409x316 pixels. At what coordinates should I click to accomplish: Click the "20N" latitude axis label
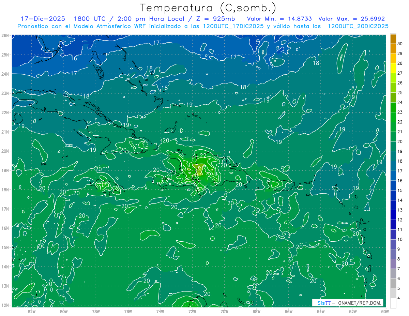click(5, 151)
